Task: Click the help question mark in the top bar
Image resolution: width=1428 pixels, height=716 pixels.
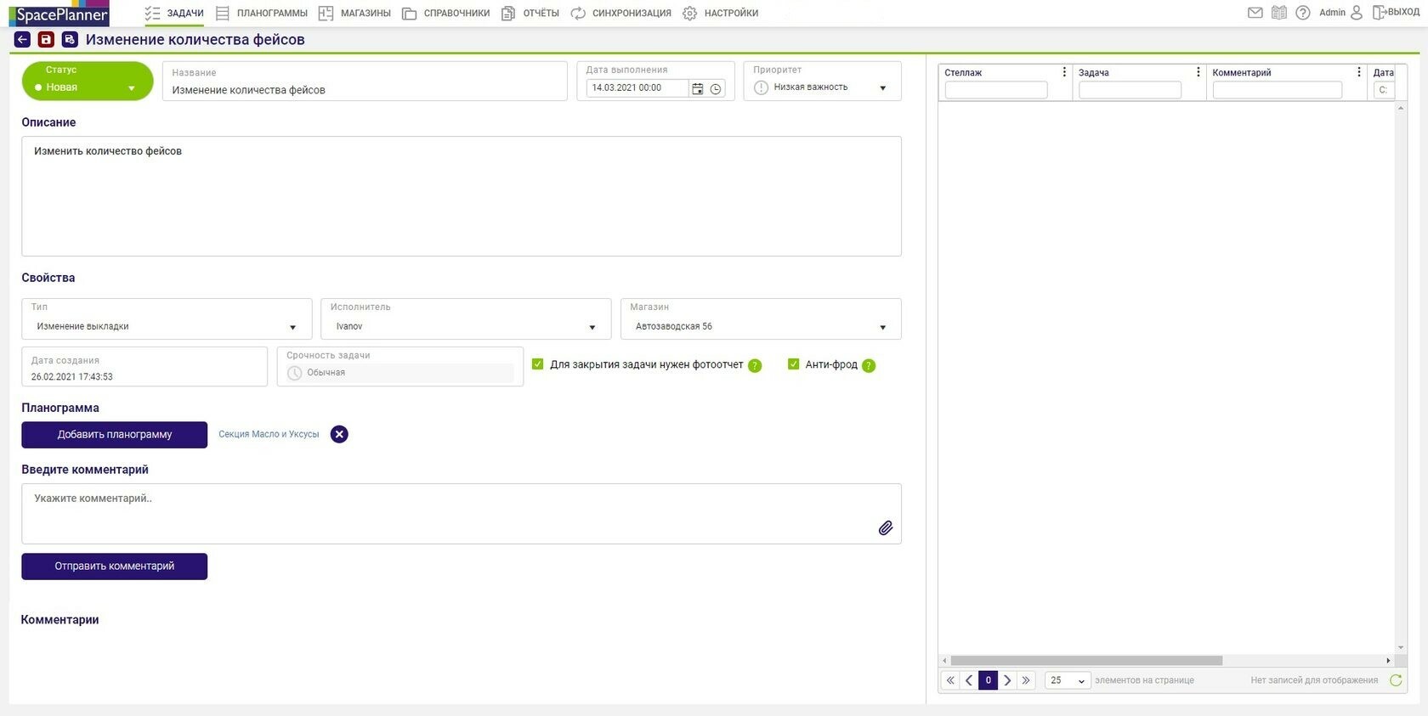Action: (x=1302, y=13)
